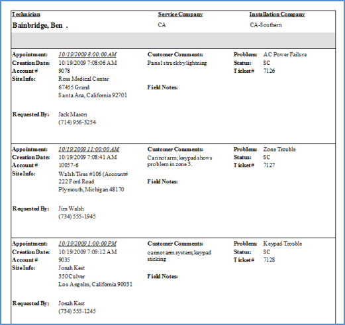
Task: Select the 10/19/2009 1:00:00 PM appointment
Action: pos(87,244)
